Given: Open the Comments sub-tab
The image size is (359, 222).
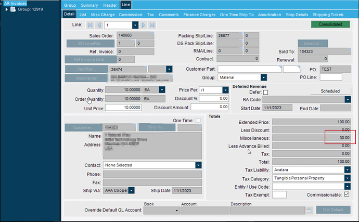Looking at the screenshot, I should pos(169,15).
